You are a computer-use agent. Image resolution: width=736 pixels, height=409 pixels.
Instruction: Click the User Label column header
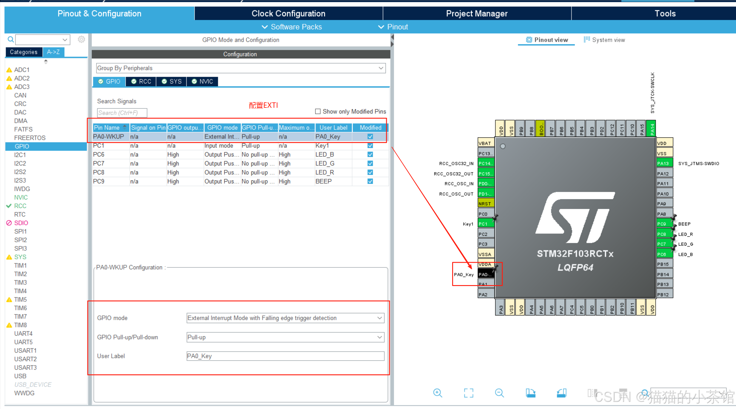pos(333,127)
